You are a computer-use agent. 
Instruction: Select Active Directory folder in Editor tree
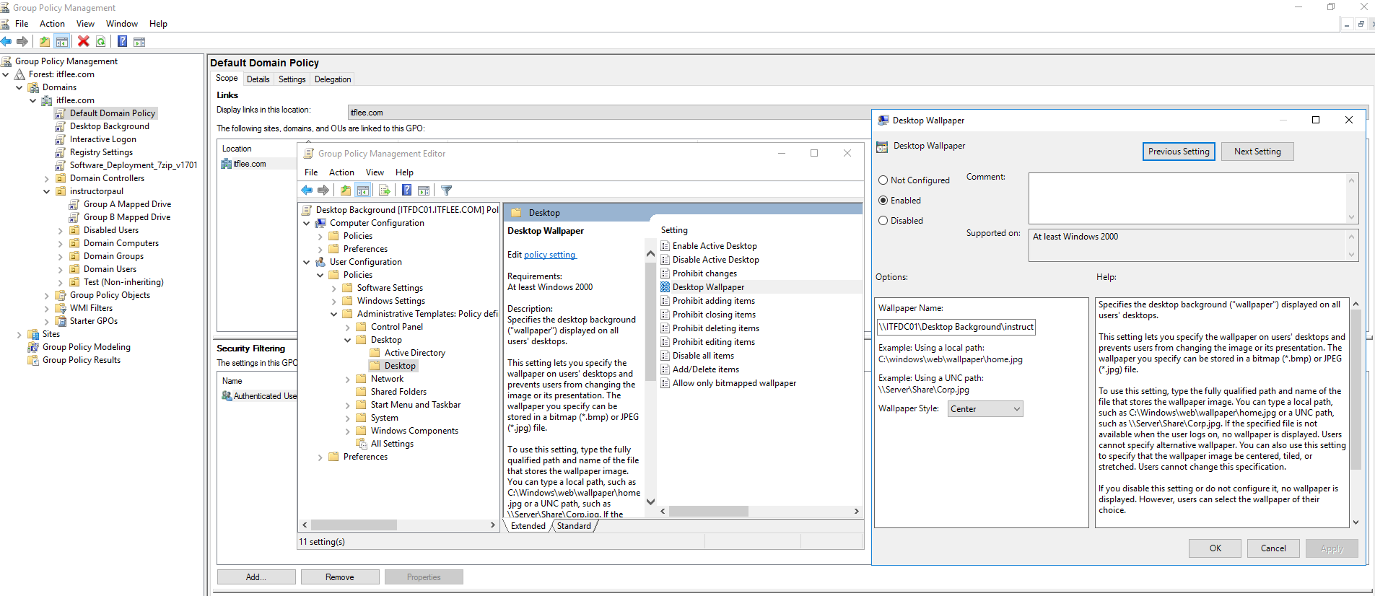pyautogui.click(x=414, y=353)
